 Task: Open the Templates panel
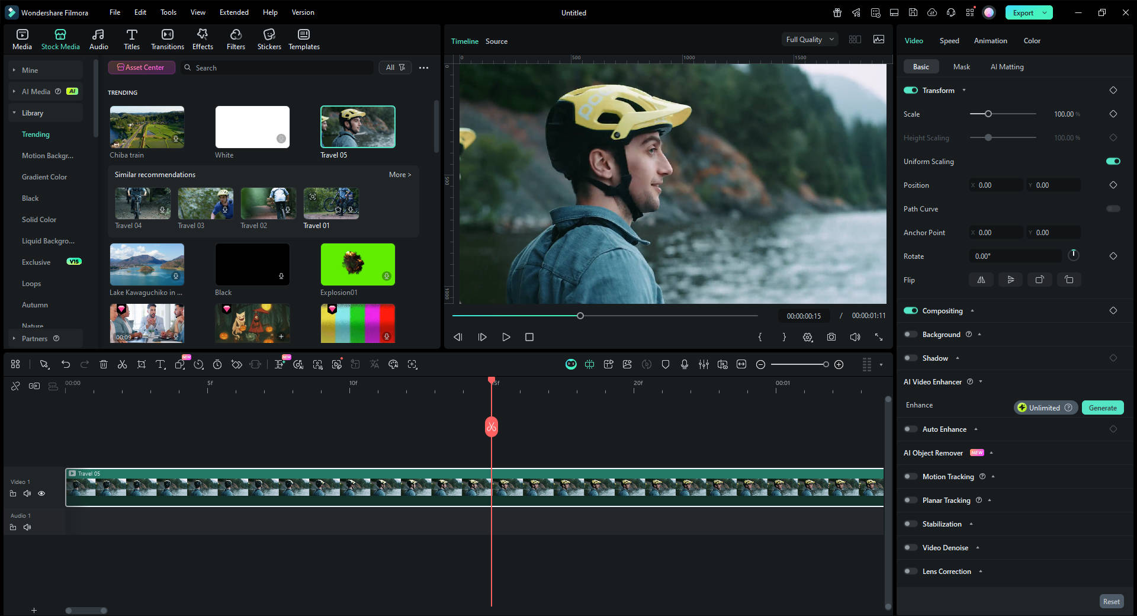303,39
